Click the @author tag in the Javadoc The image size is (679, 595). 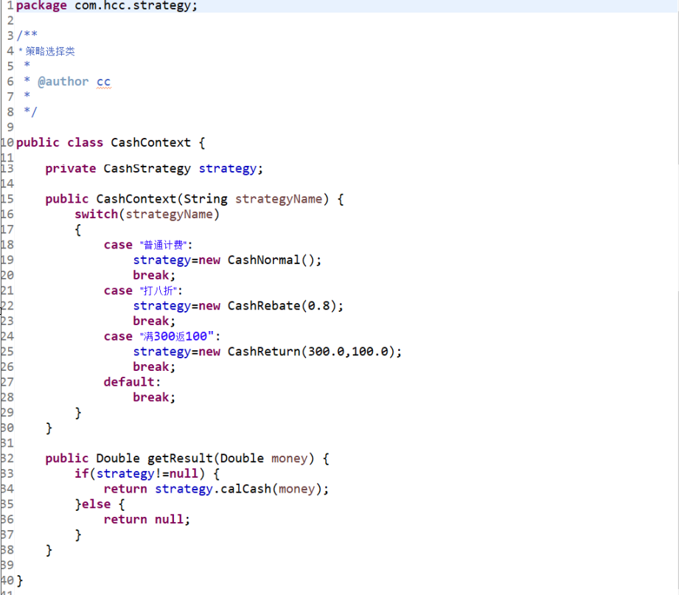coord(63,81)
